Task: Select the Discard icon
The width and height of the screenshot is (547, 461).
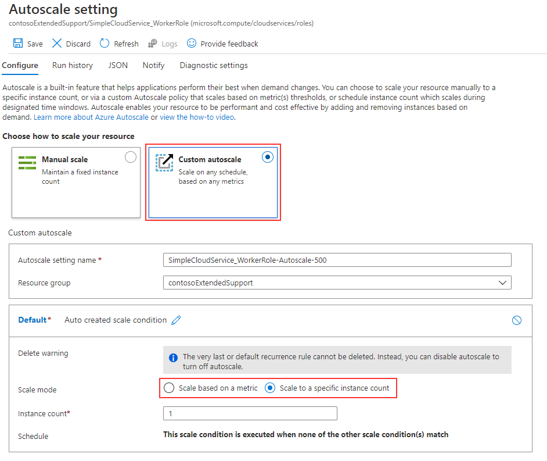Action: click(x=57, y=43)
